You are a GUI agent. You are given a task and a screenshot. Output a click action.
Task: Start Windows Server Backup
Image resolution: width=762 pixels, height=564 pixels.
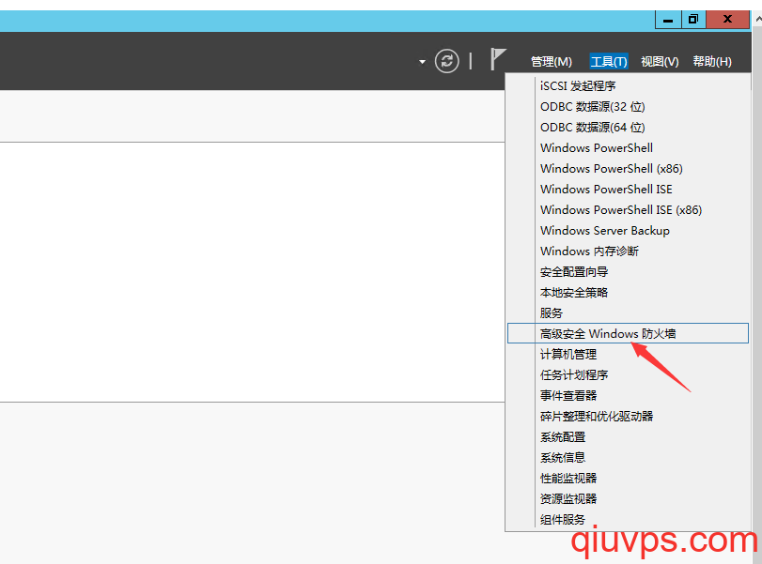pos(628,231)
